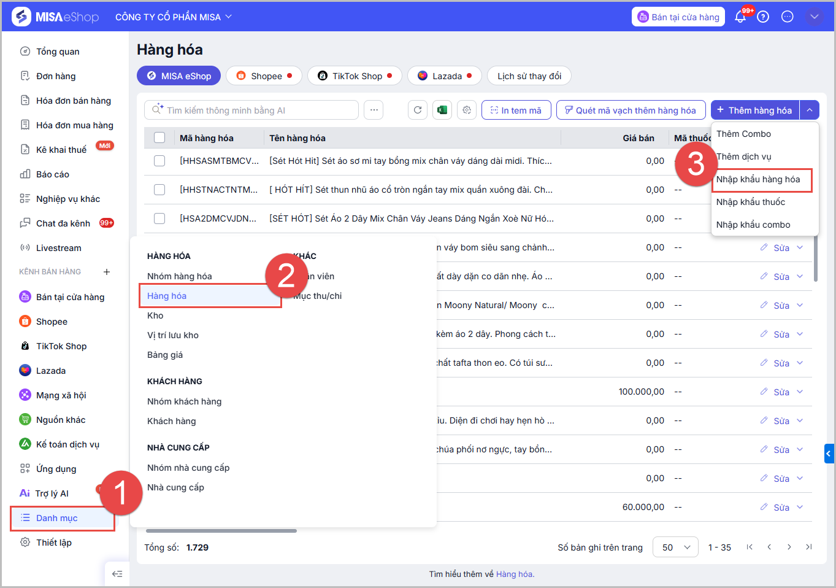Open Chat đa kênh in sidebar

[x=63, y=223]
